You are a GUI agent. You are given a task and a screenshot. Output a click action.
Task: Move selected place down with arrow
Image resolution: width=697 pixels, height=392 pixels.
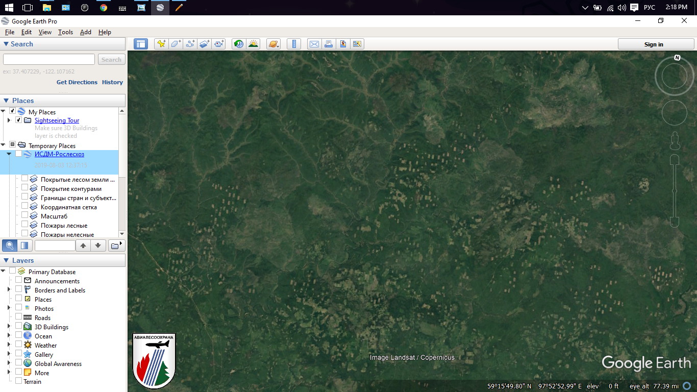click(x=98, y=246)
